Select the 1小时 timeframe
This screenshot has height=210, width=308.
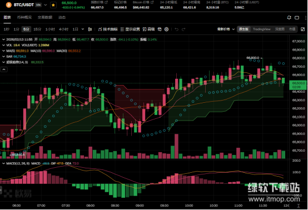click(50, 29)
